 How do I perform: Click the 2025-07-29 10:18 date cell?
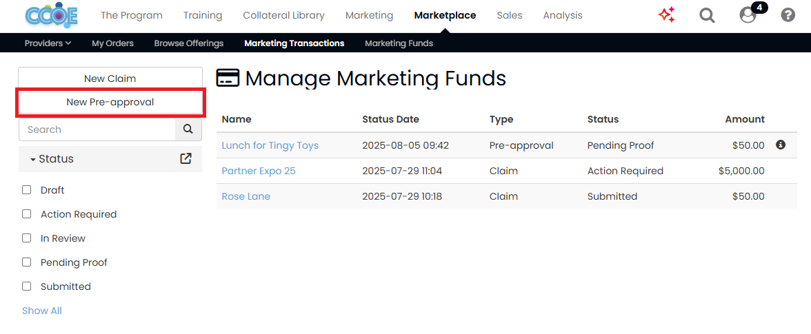(402, 196)
